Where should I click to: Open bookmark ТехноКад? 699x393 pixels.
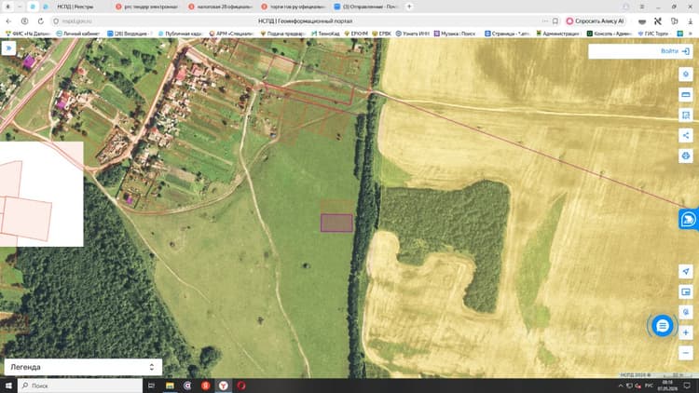(x=325, y=34)
